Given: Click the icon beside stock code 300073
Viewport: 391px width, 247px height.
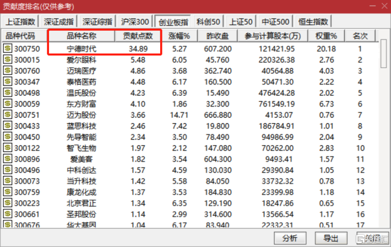Looking at the screenshot, I should (x=8, y=181).
